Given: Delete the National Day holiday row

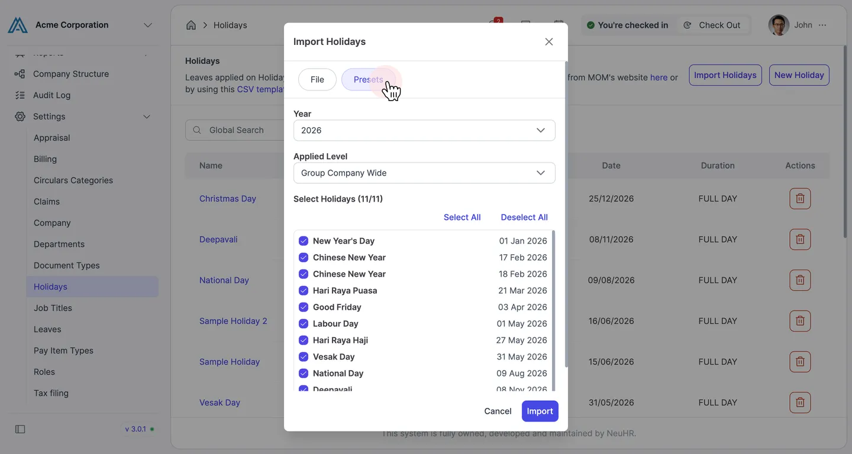Looking at the screenshot, I should tap(800, 280).
